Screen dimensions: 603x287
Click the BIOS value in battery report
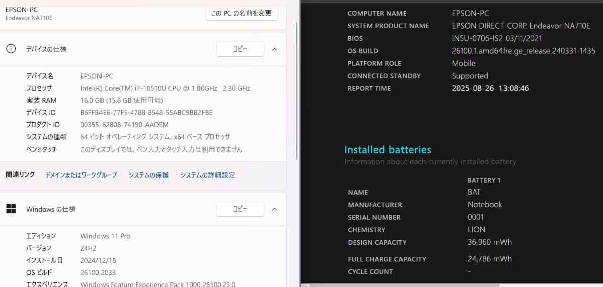click(x=497, y=38)
